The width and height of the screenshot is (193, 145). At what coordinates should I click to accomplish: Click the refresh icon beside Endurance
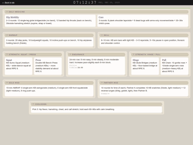(70, 54)
